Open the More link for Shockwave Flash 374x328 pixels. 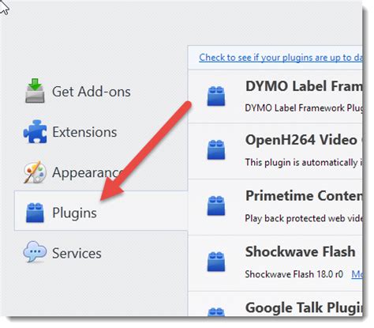[x=357, y=274]
